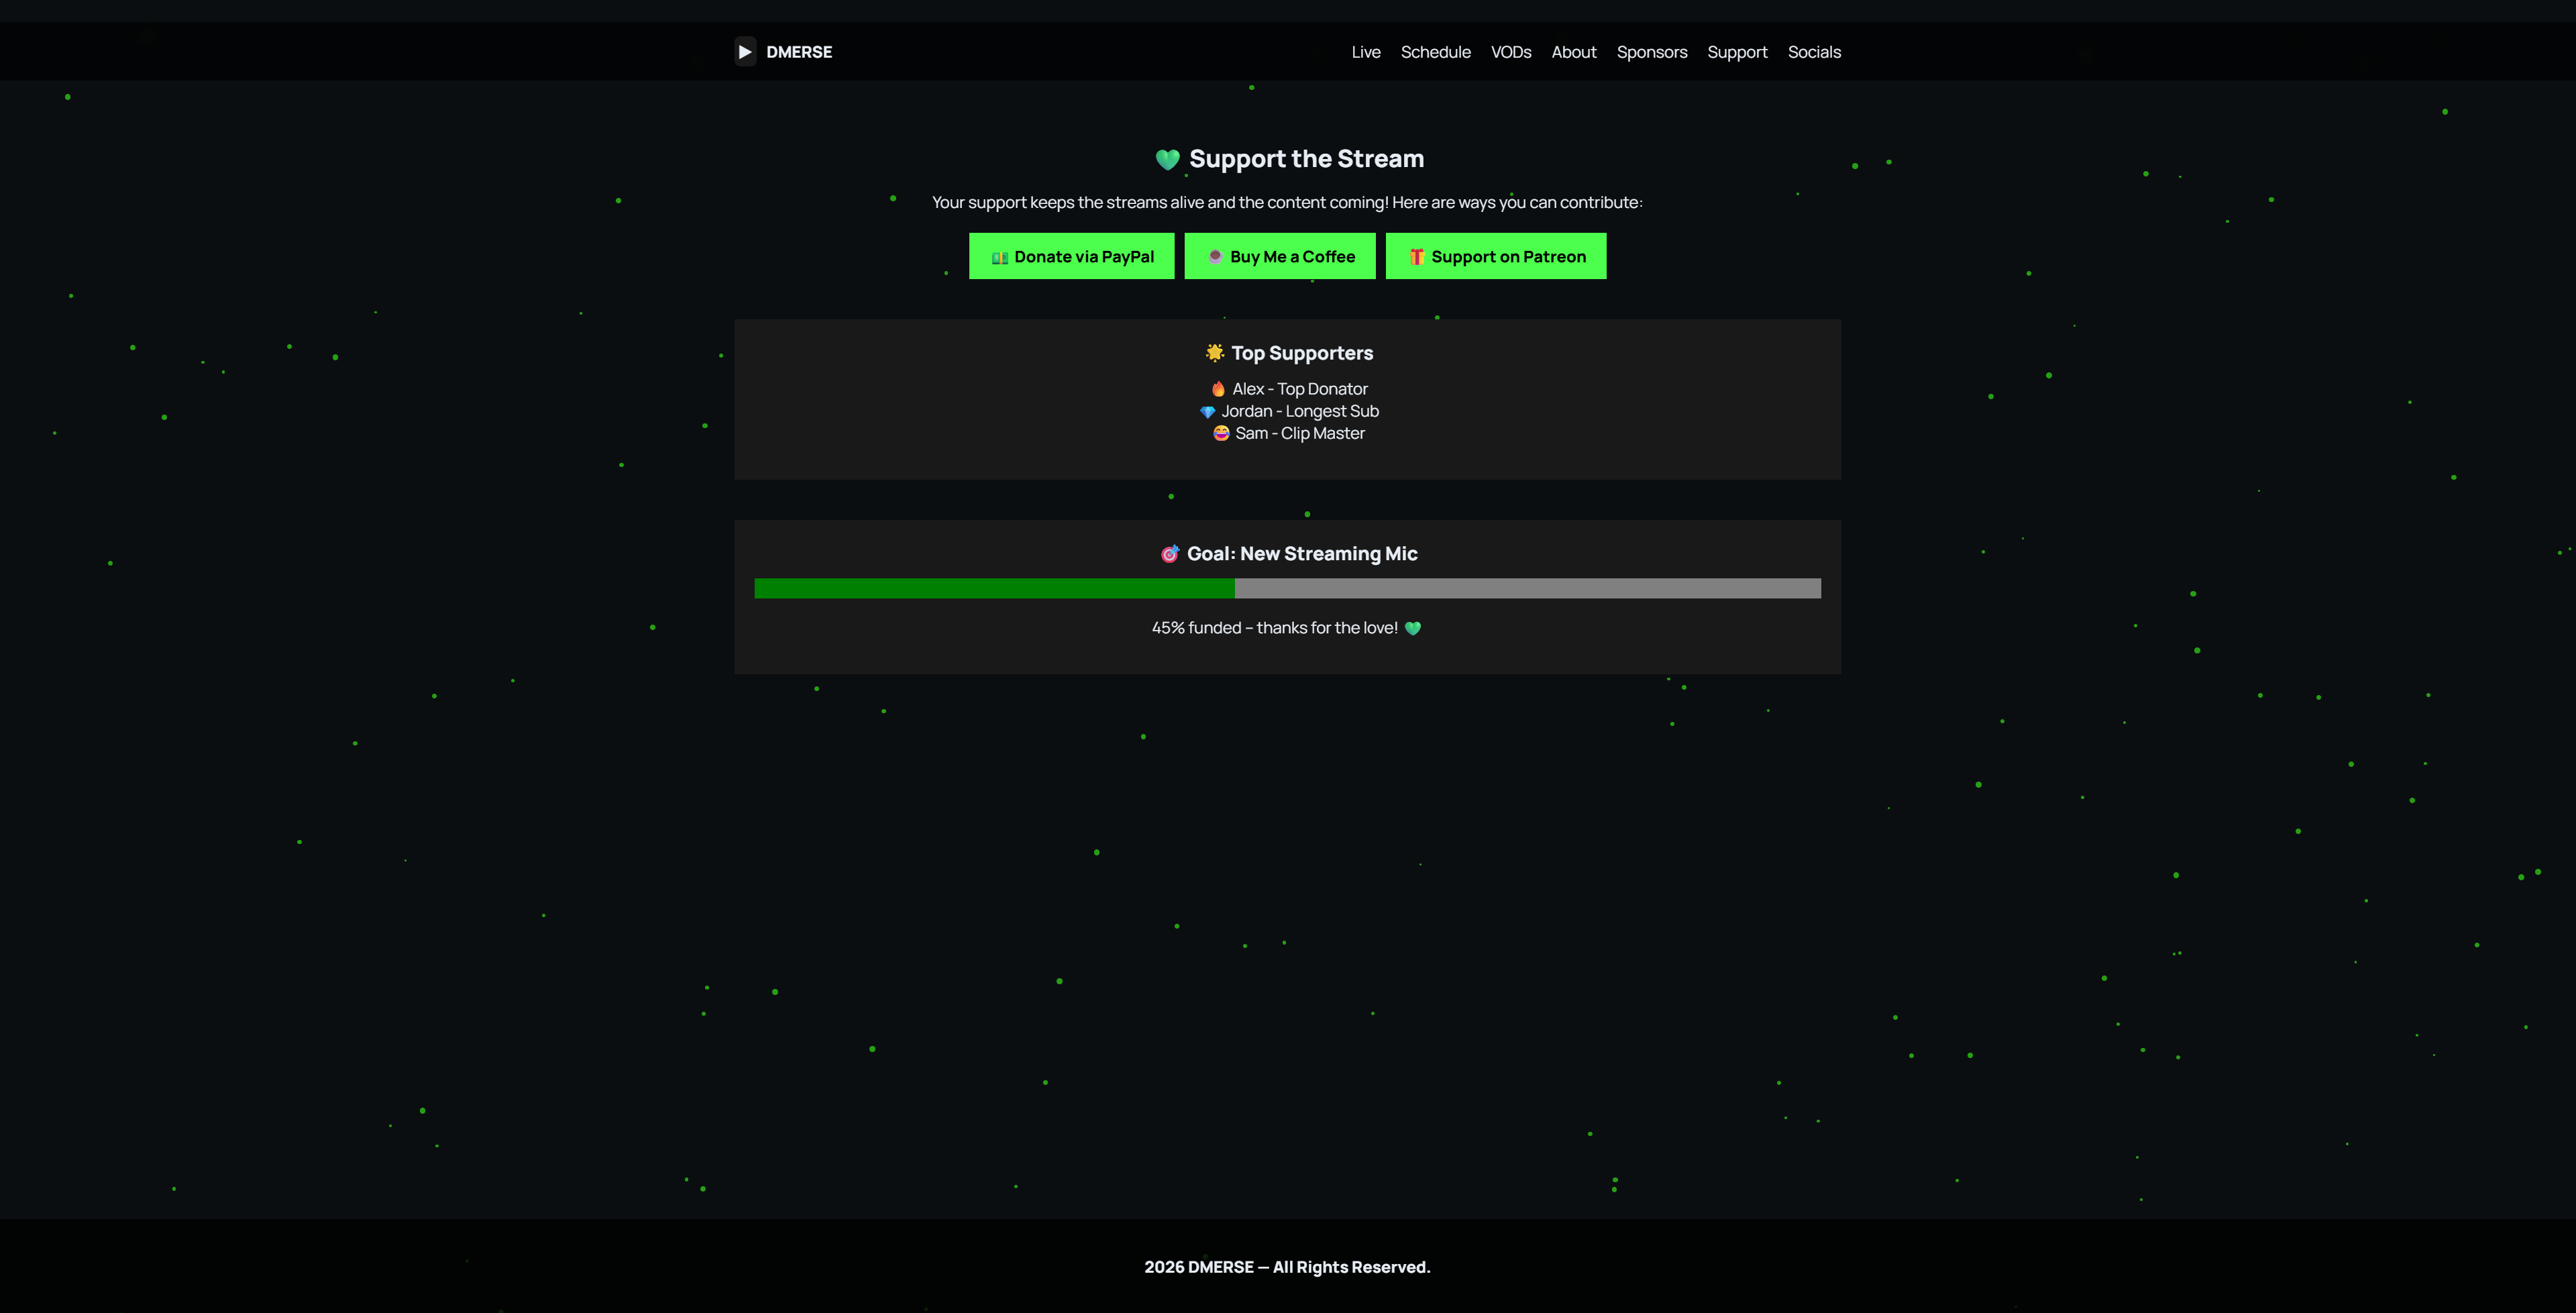Click the heart icon after the 45% funded message
This screenshot has width=2576, height=1313.
point(1413,628)
